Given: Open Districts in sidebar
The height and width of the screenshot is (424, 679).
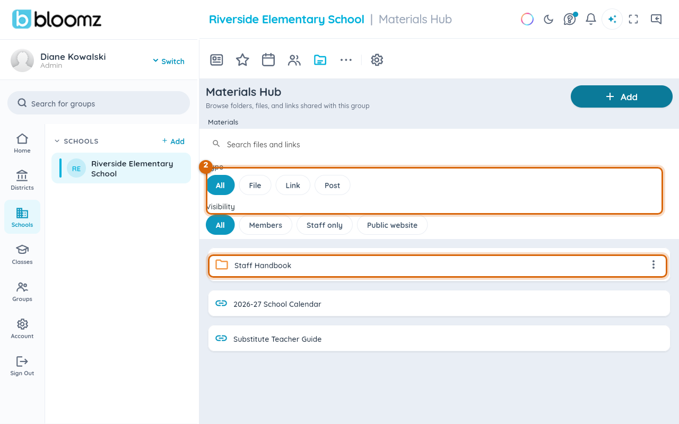Looking at the screenshot, I should (x=22, y=180).
